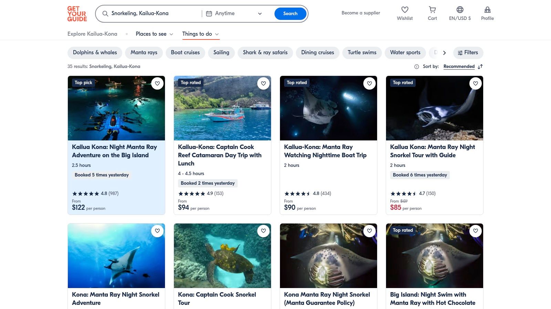Wishlist the Kona Manta Ray Night Snorkel Adventure
551x309 pixels.
[x=157, y=231]
